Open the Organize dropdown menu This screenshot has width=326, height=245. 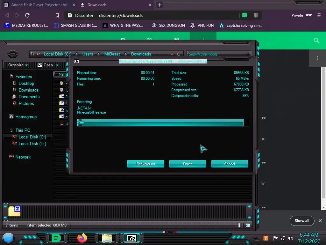pyautogui.click(x=18, y=65)
